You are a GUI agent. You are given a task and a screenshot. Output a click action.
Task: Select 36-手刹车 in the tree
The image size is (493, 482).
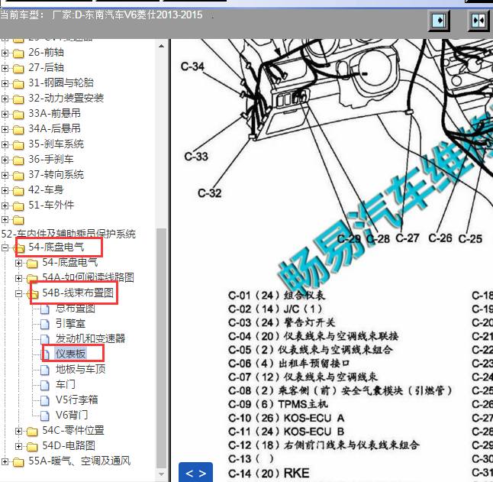(x=51, y=159)
